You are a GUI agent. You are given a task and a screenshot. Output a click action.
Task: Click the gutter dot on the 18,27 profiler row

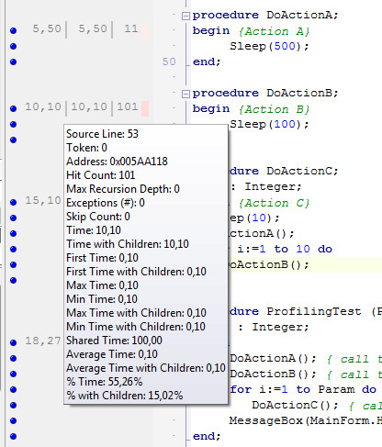click(13, 342)
